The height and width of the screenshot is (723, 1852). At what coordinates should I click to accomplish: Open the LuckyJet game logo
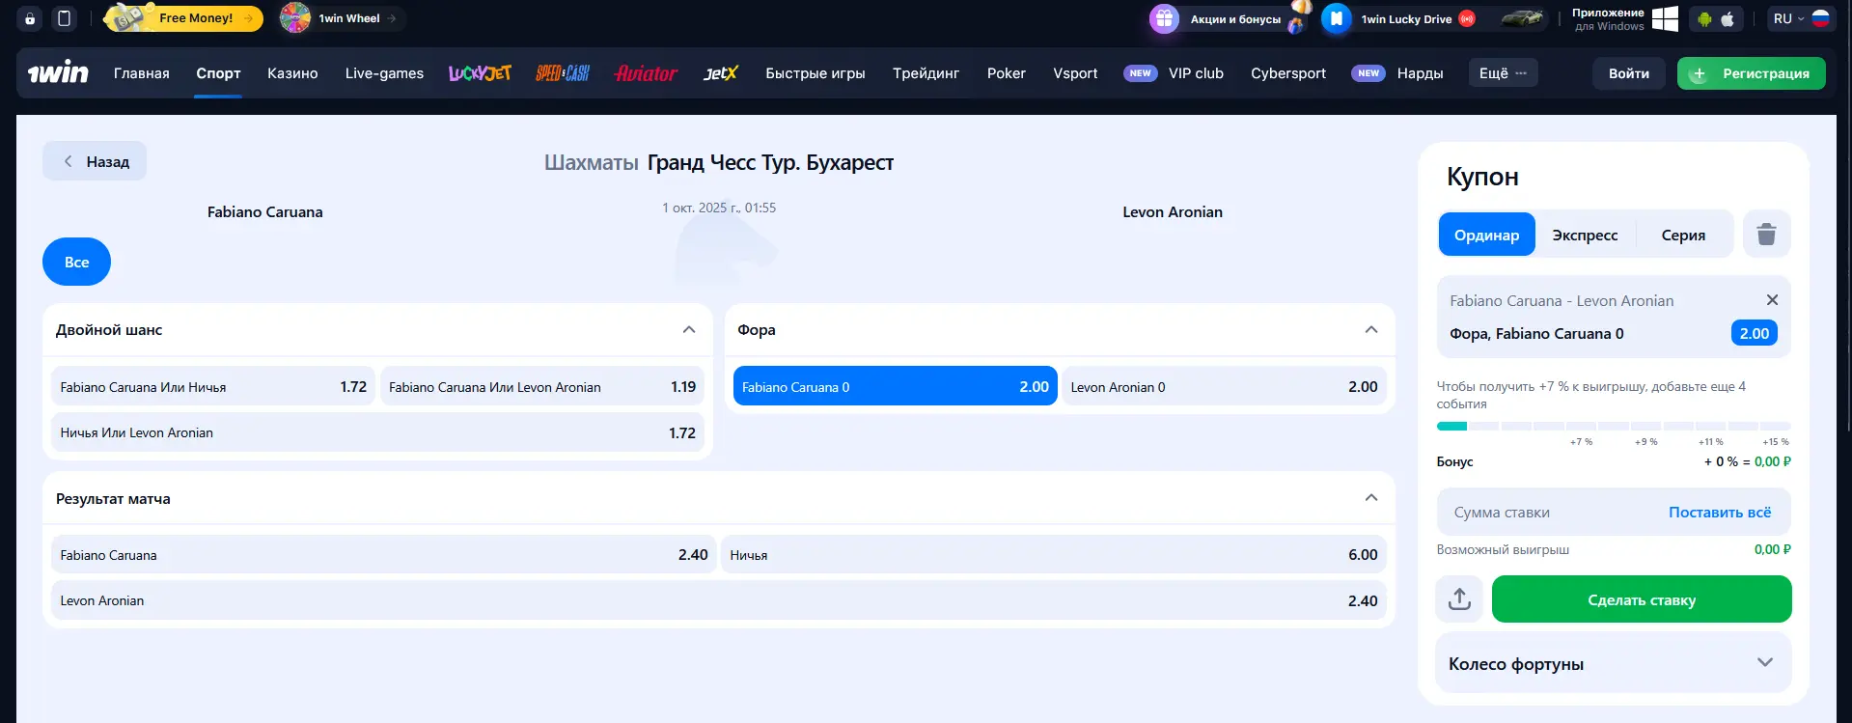tap(480, 73)
